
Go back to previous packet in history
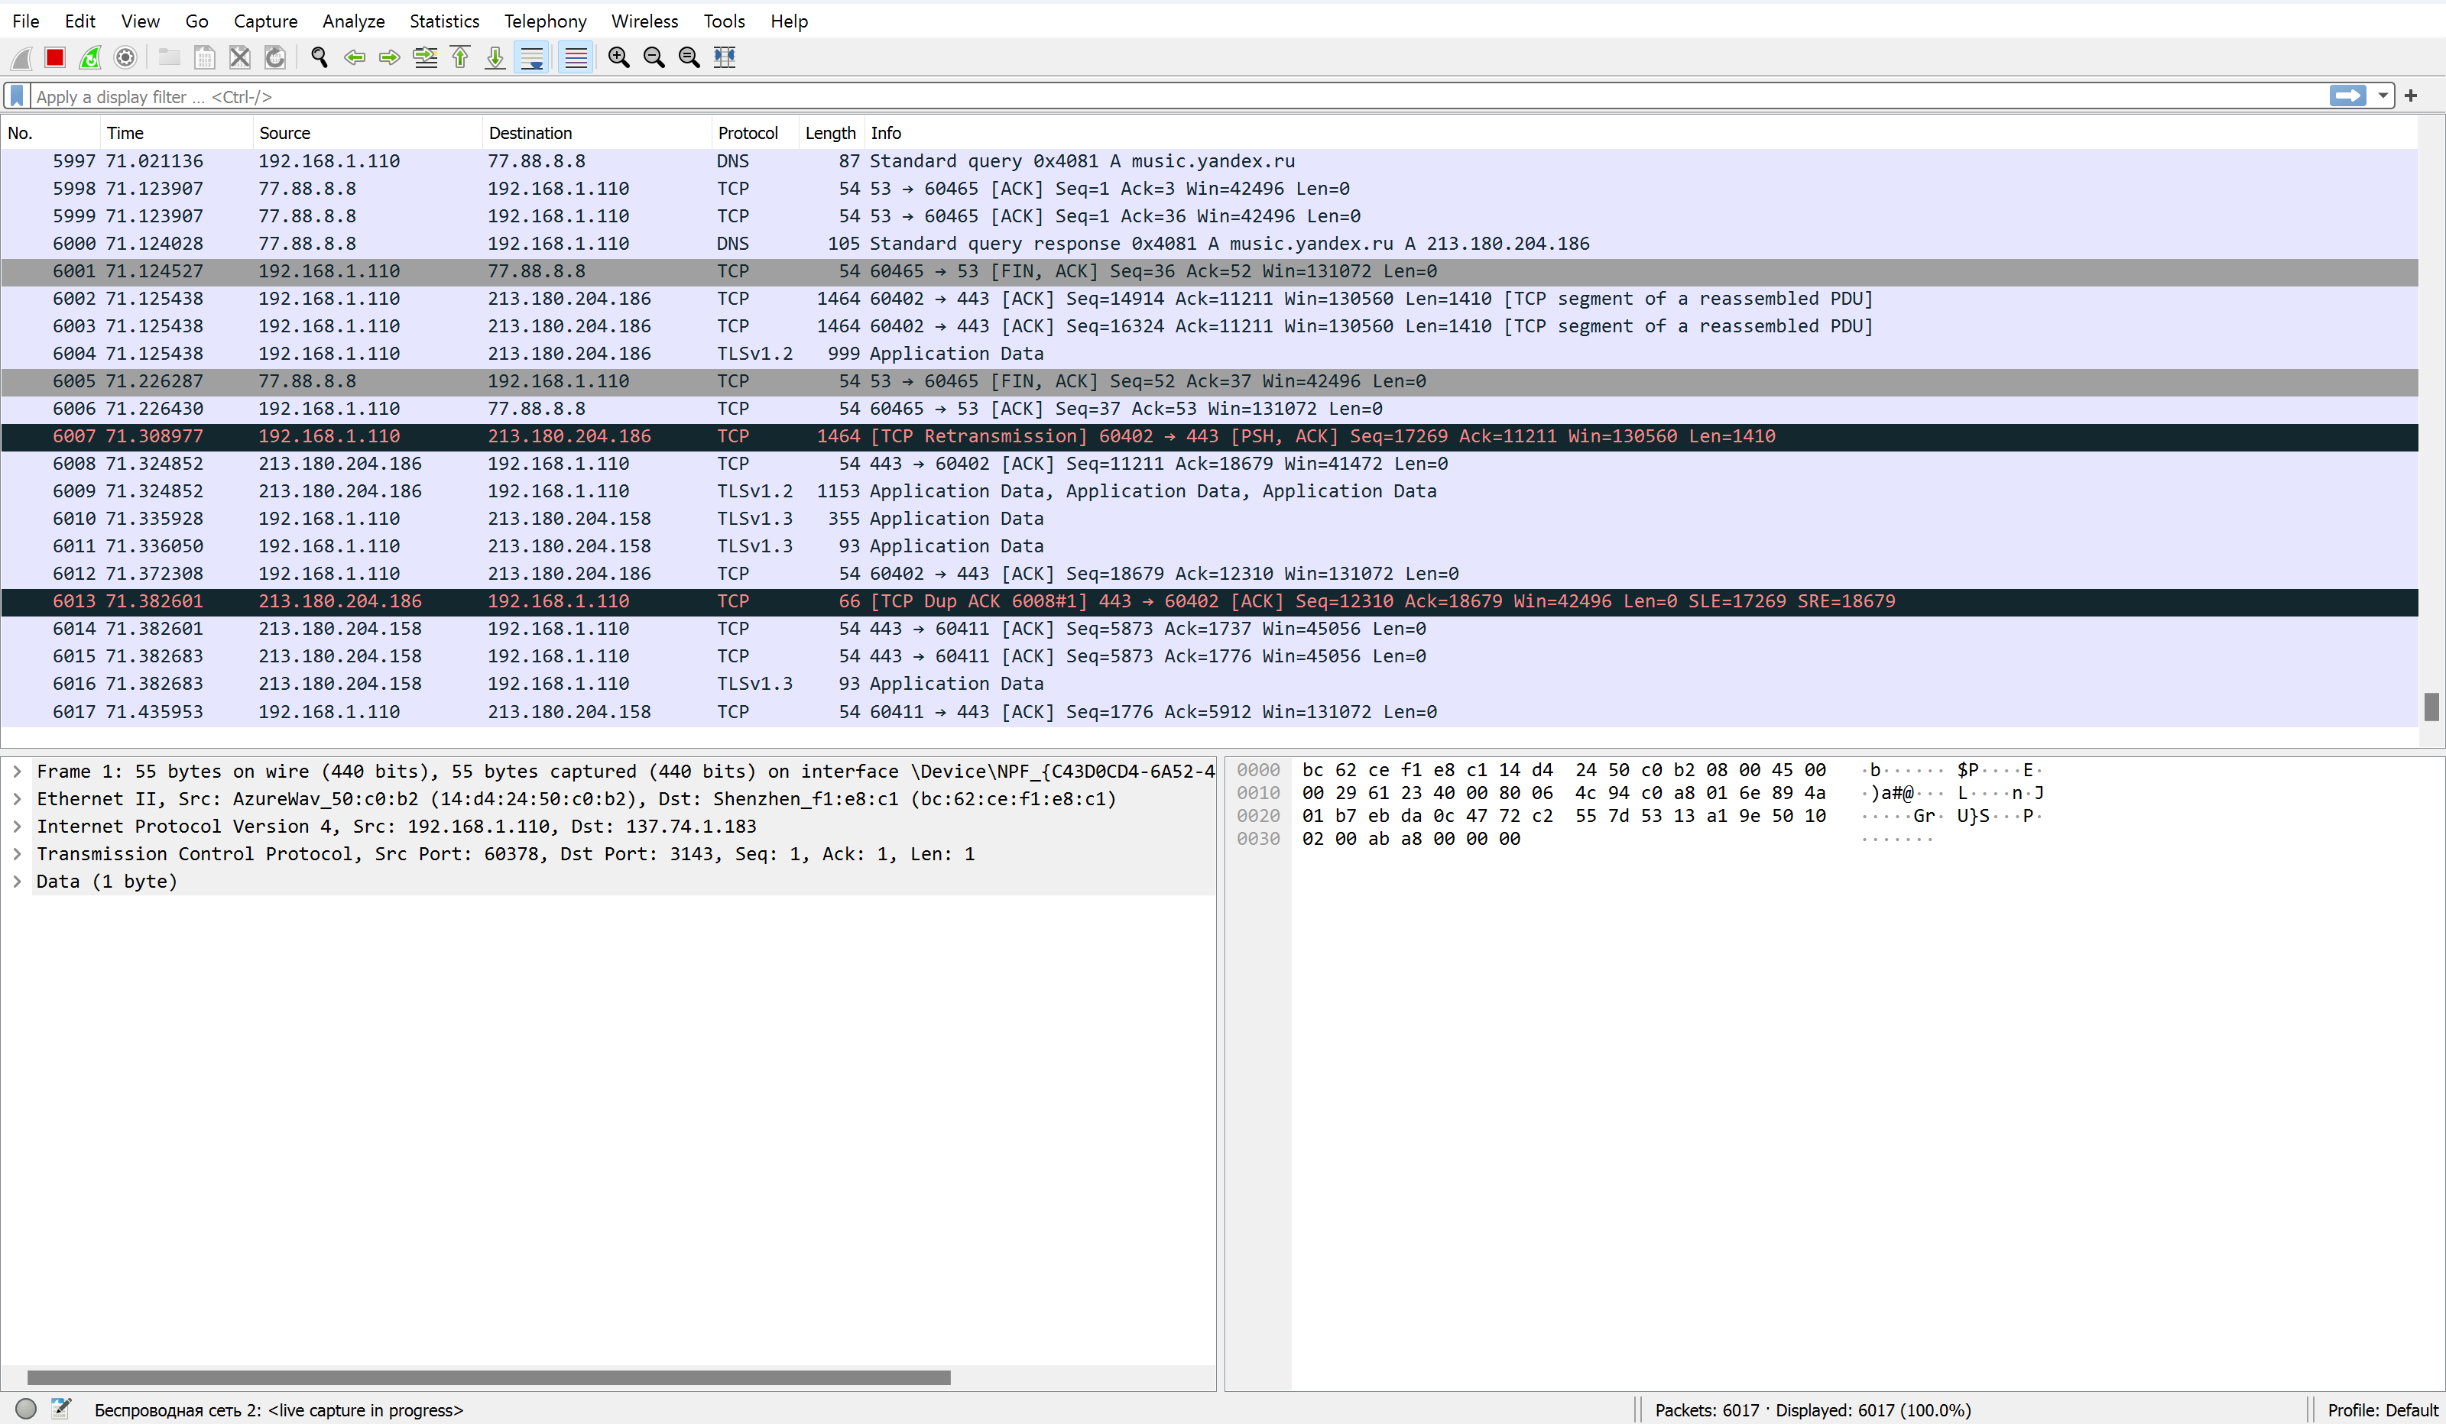click(x=354, y=57)
